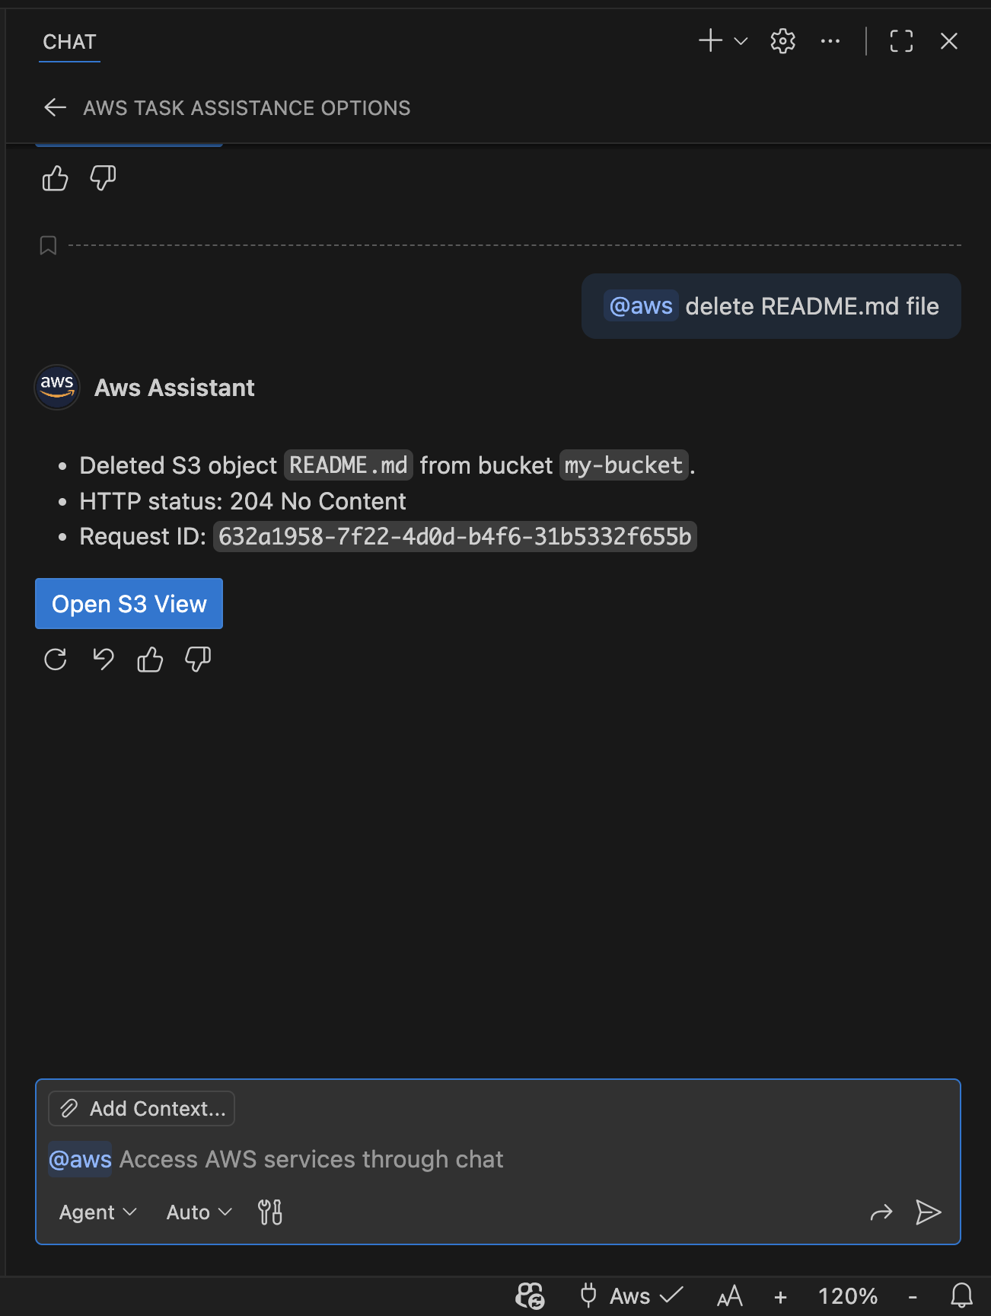Select the 'delete README.md file' message bubble
This screenshot has width=991, height=1316.
click(x=771, y=306)
